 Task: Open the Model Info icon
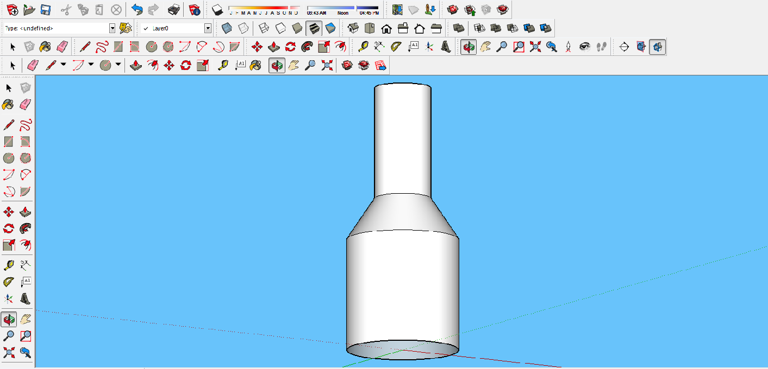click(194, 9)
